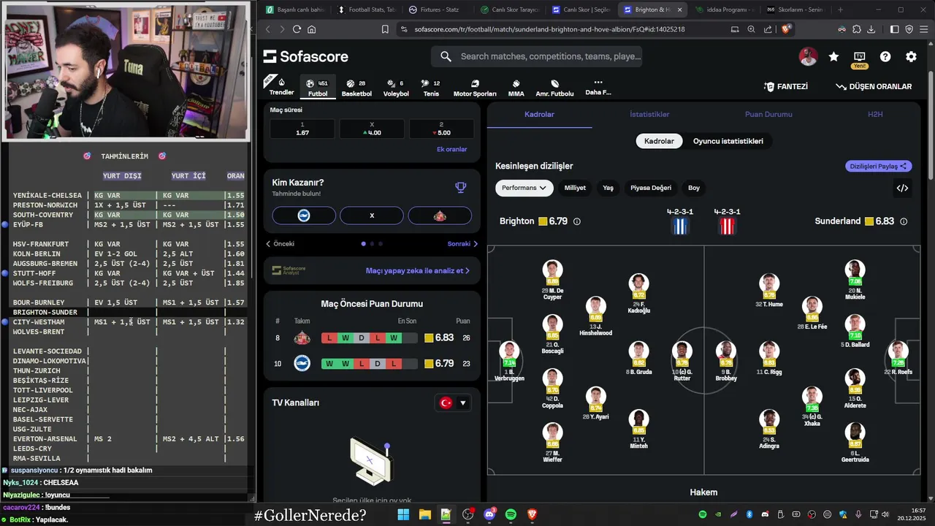Toggle Piyasa Değeri lineup filter
Image resolution: width=935 pixels, height=526 pixels.
pos(651,188)
